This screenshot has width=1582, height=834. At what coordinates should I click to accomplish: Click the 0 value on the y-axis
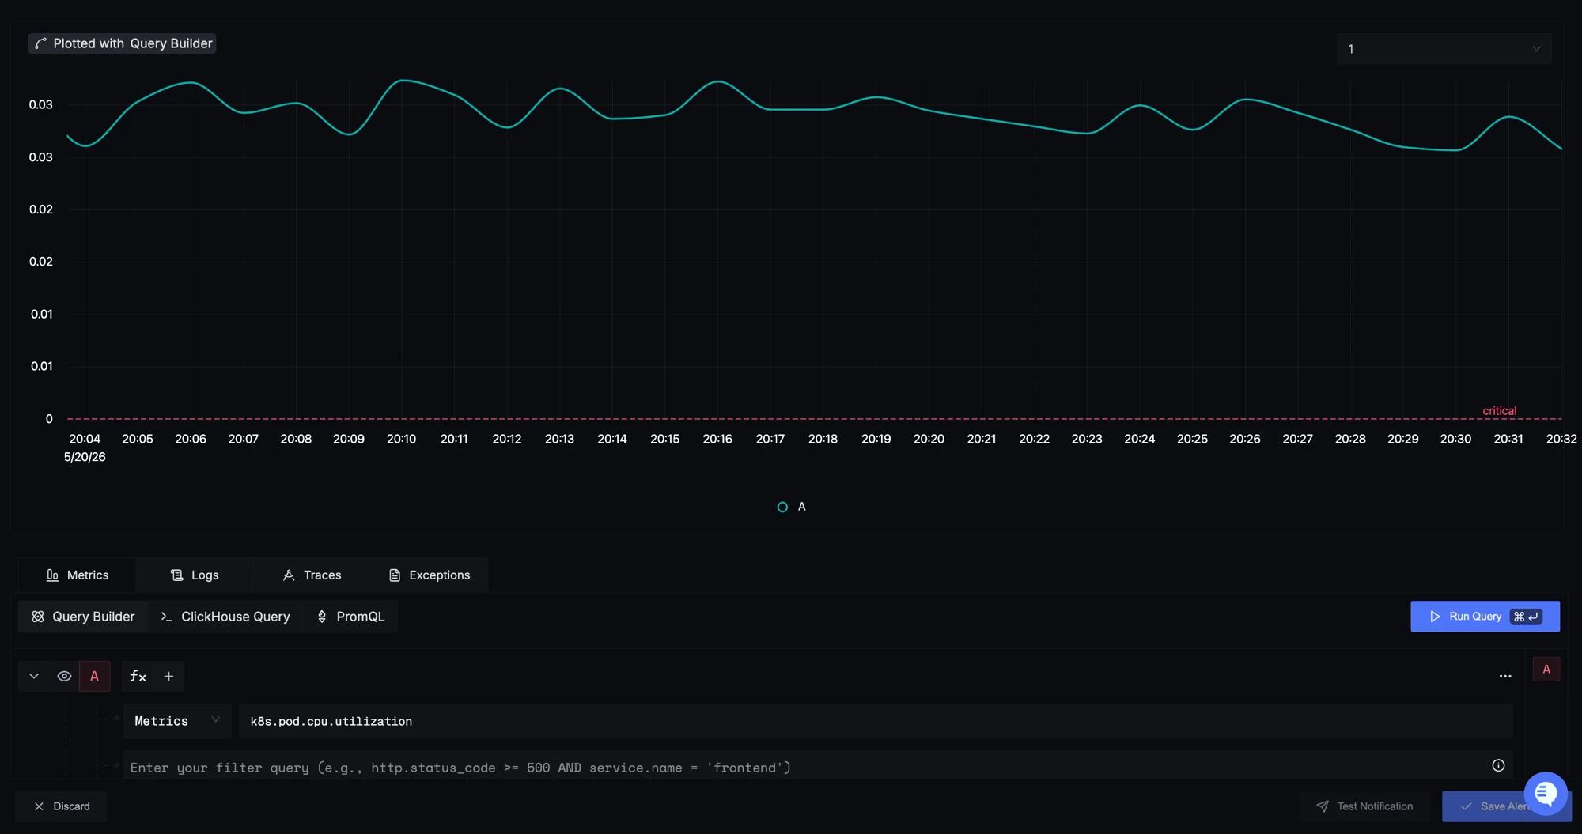[49, 419]
